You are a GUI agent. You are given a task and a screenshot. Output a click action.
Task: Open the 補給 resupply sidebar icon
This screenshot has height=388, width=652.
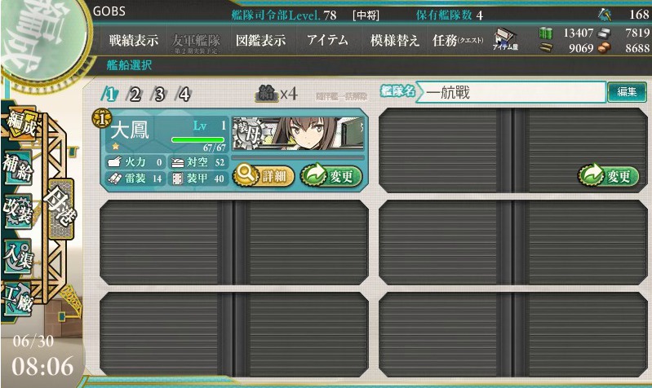pyautogui.click(x=17, y=167)
